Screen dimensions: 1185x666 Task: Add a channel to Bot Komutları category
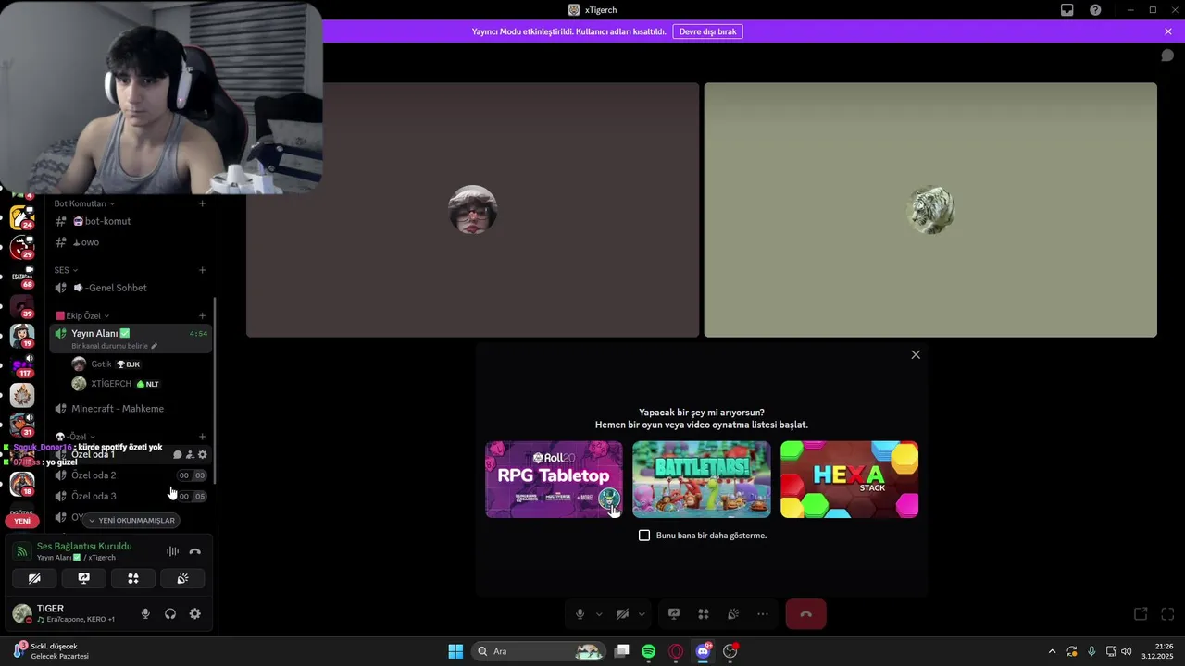pos(203,203)
